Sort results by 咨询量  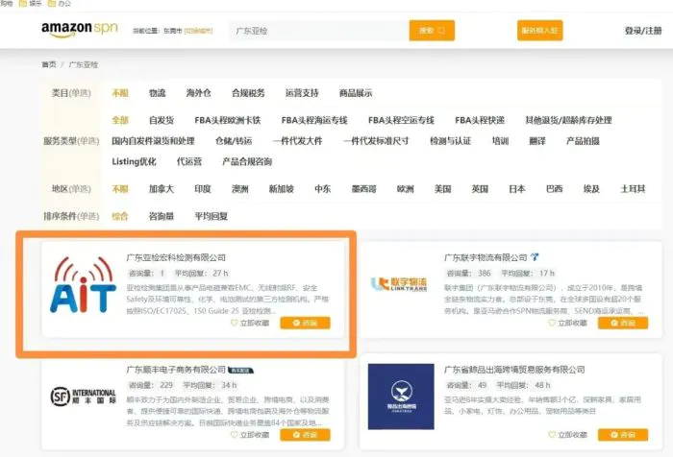tap(162, 216)
